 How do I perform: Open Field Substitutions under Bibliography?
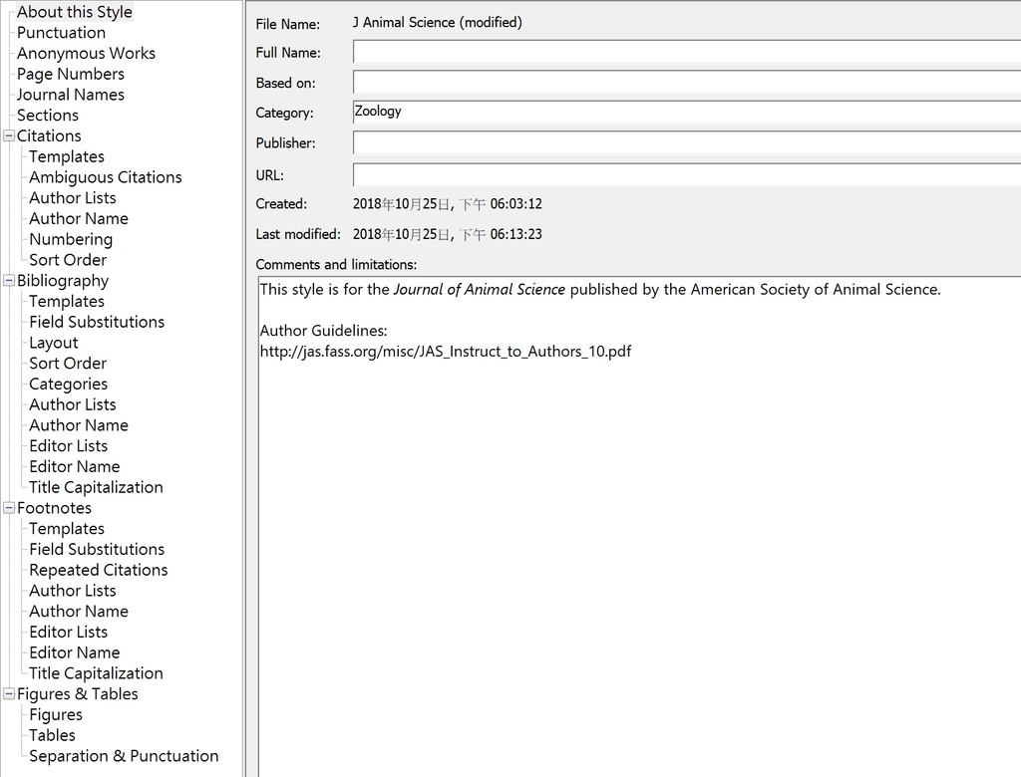pos(97,322)
